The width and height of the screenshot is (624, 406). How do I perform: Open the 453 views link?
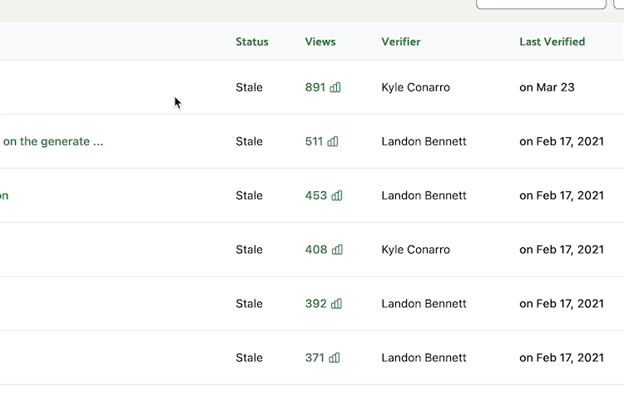[316, 196]
